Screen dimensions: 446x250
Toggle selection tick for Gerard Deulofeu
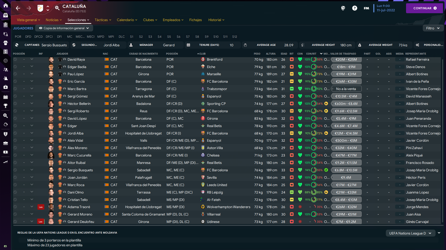point(15,222)
